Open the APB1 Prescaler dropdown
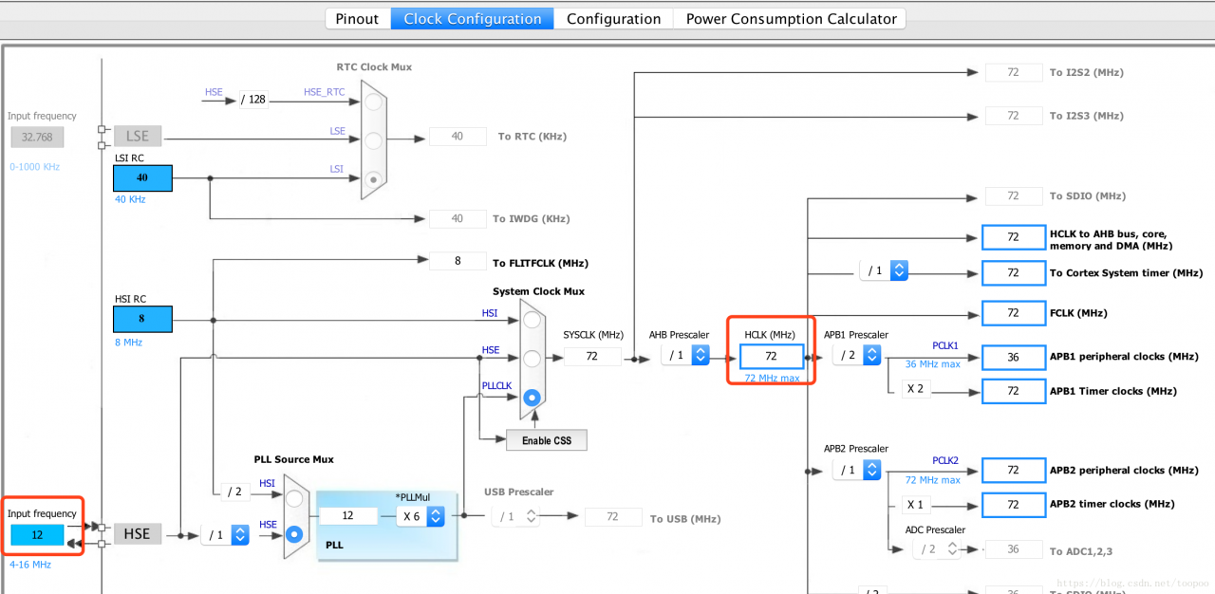Image resolution: width=1215 pixels, height=594 pixels. (x=857, y=355)
